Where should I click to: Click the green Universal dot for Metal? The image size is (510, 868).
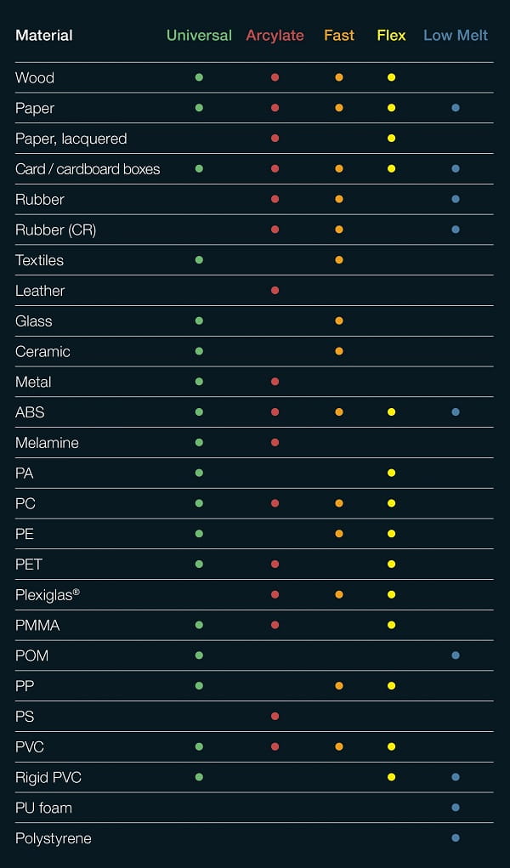(199, 383)
